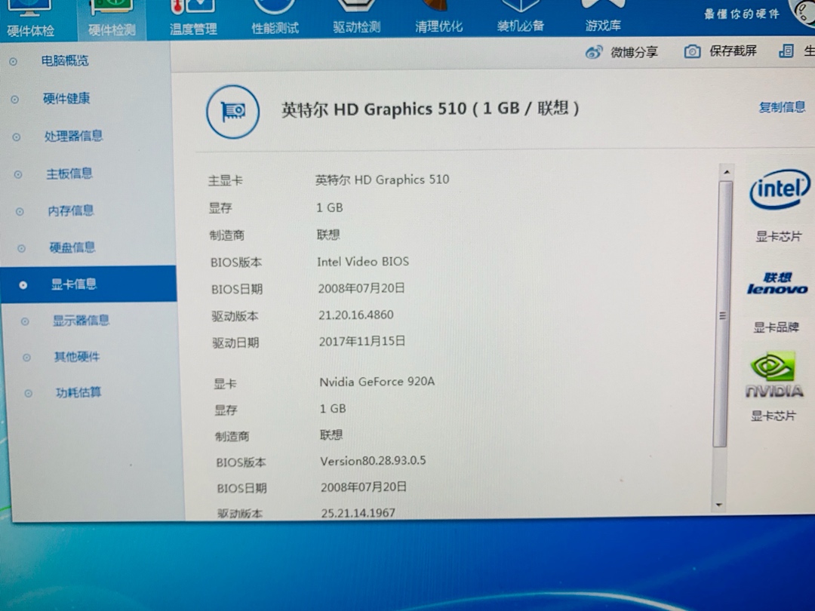Image resolution: width=815 pixels, height=611 pixels.
Task: Select 内存信息 in sidebar
Action: click(71, 210)
